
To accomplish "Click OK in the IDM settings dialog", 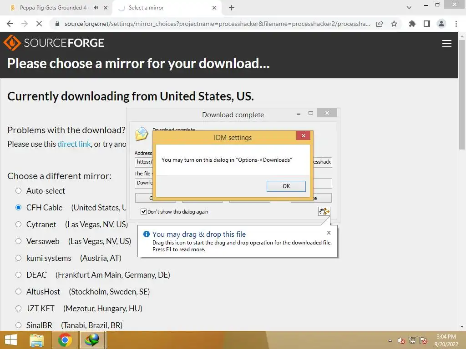I will (286, 186).
